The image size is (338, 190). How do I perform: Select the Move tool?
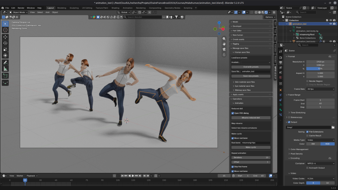5,37
